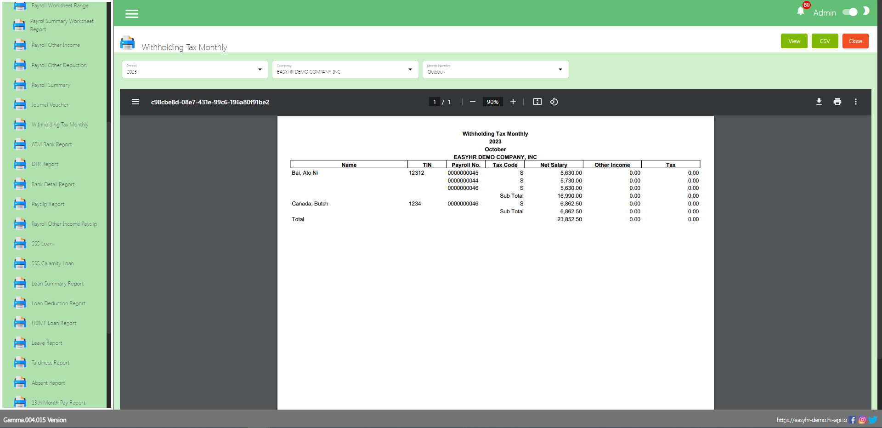
Task: Toggle PDF viewer sidebar menu icon
Action: [x=136, y=102]
